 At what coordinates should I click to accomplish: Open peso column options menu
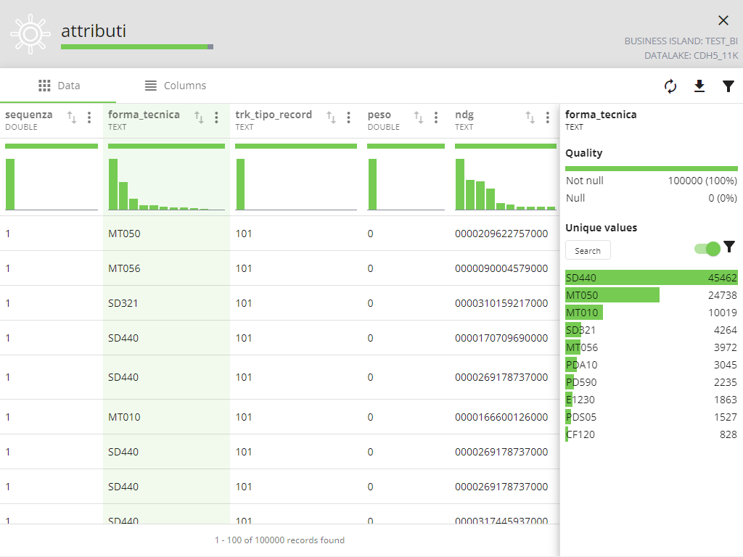tap(436, 117)
